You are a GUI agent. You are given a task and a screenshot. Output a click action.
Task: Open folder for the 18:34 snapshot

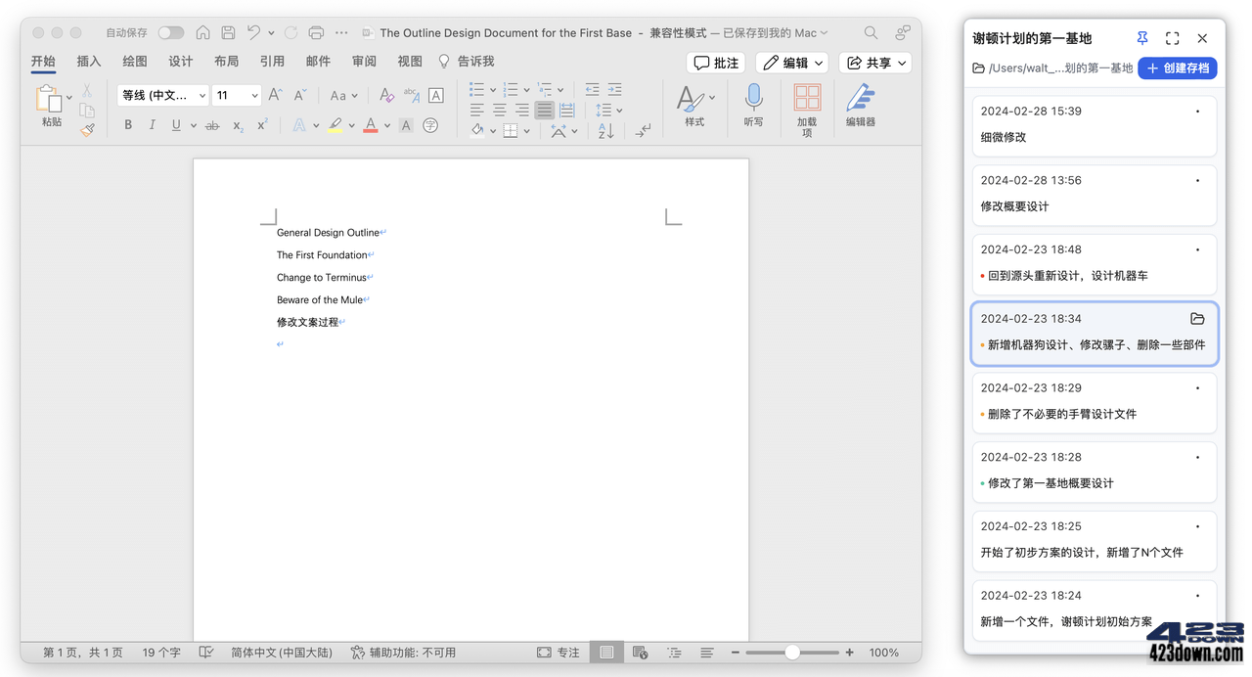(x=1197, y=319)
